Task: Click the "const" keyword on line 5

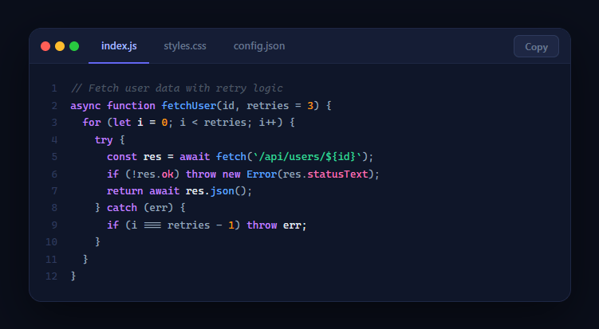Action: [x=122, y=157]
